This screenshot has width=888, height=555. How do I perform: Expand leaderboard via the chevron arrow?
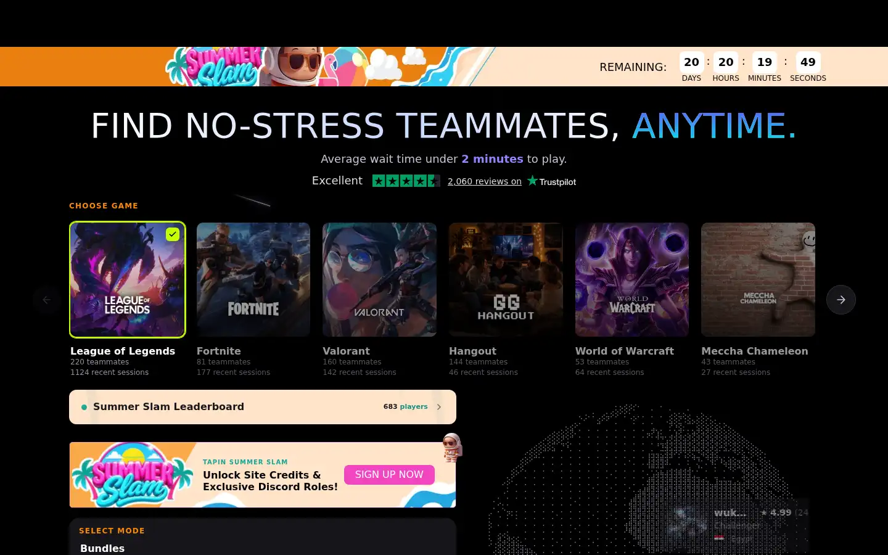[x=439, y=407]
